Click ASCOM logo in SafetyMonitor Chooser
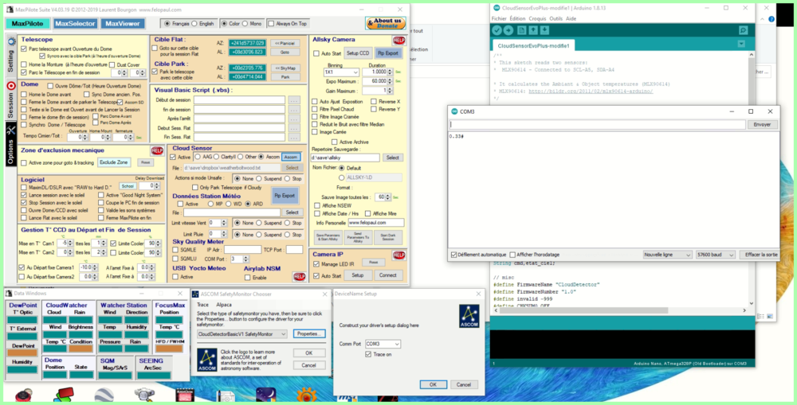The width and height of the screenshot is (797, 405). [x=207, y=360]
